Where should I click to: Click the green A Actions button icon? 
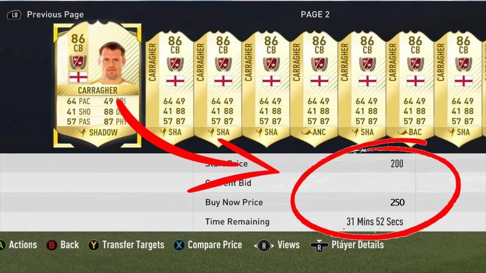pyautogui.click(x=2, y=245)
